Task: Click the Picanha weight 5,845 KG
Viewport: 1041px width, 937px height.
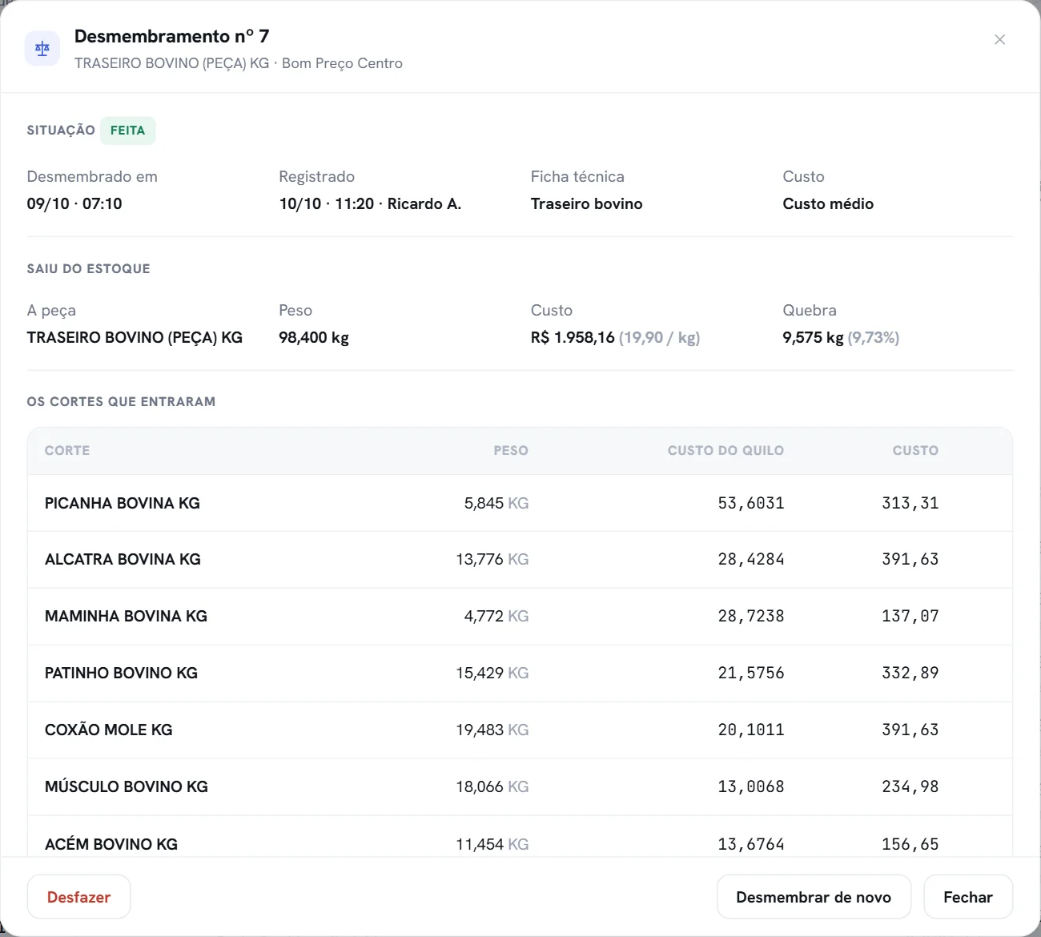Action: (496, 503)
